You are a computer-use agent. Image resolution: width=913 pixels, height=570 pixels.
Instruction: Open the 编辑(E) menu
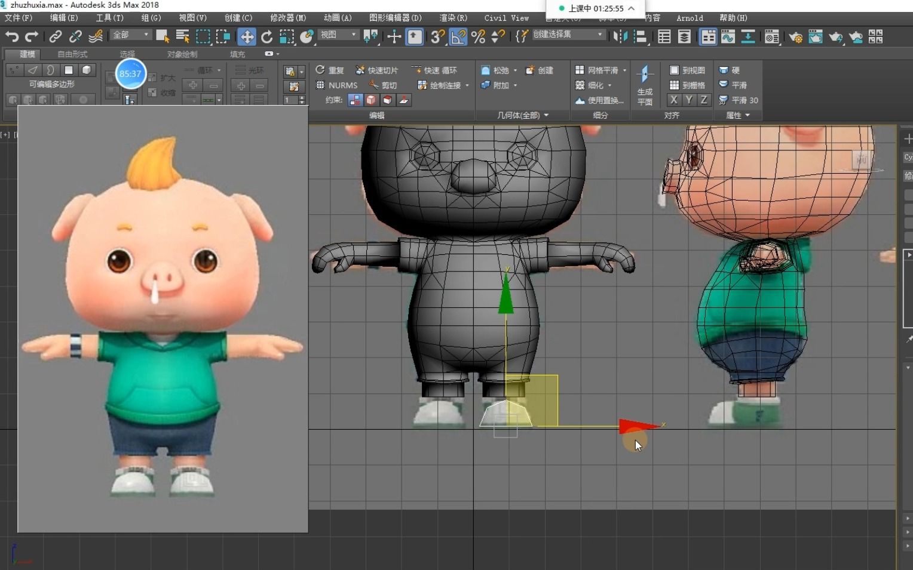[64, 18]
